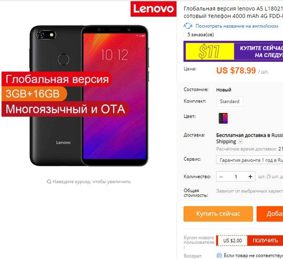
Task: Click the 5 заказа(ов) orders count
Action: [x=201, y=35]
